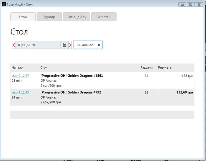
Task: Switch to the Стол tab
Action: pyautogui.click(x=23, y=17)
